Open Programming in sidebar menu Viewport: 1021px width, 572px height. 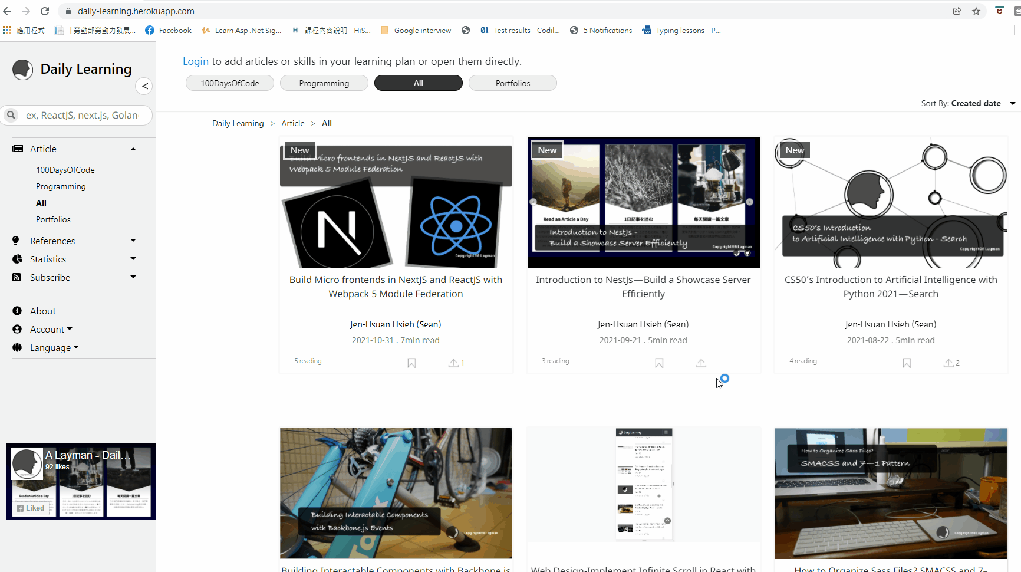click(61, 186)
